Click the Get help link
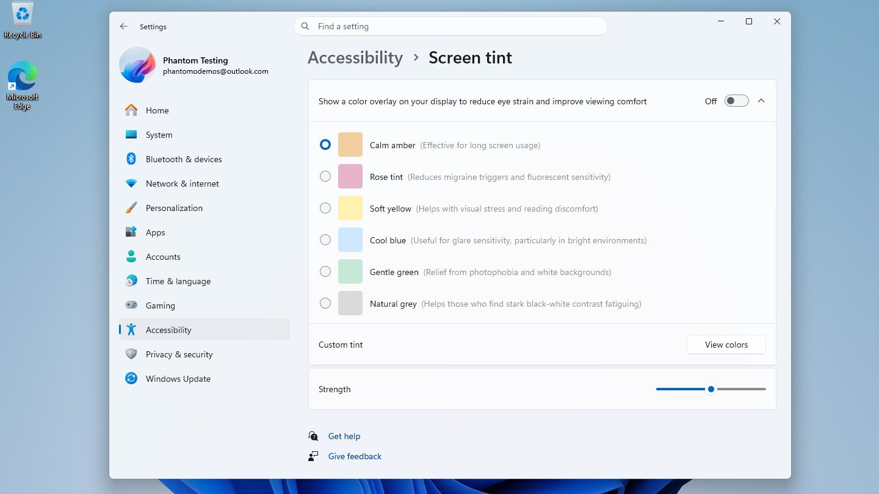The height and width of the screenshot is (494, 879). [344, 435]
